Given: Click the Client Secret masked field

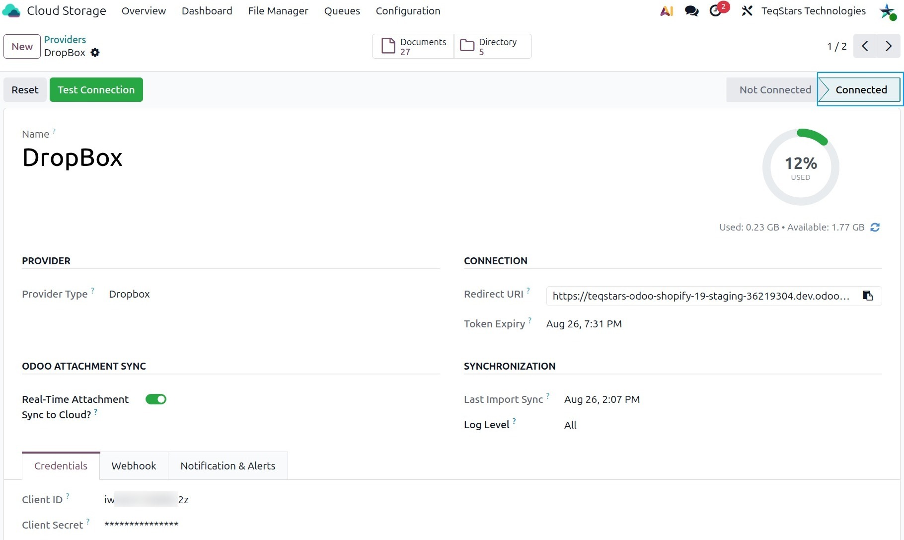Looking at the screenshot, I should pos(142,524).
